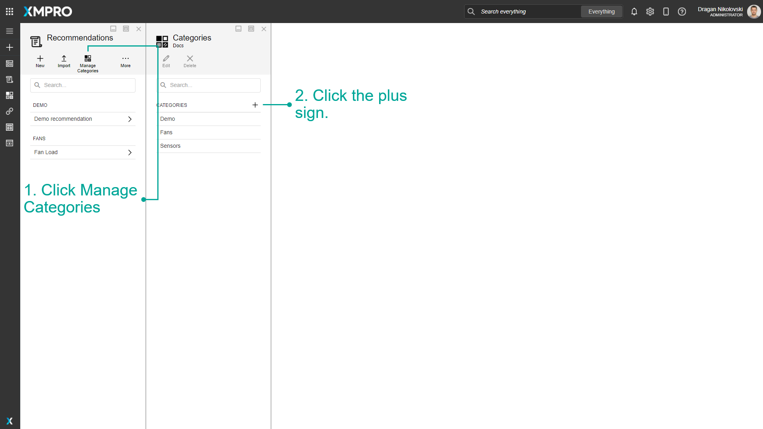Open Demo recommendation item
763x429 pixels.
(x=83, y=119)
